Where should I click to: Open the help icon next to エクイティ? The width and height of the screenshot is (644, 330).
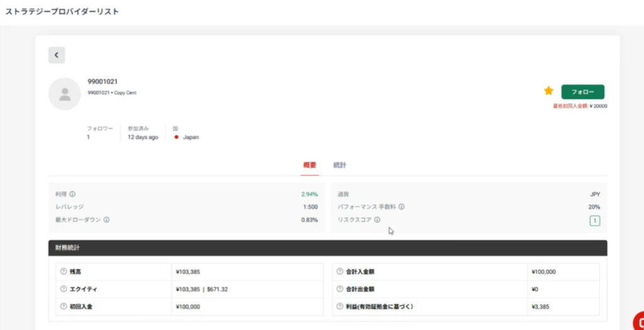(x=64, y=289)
